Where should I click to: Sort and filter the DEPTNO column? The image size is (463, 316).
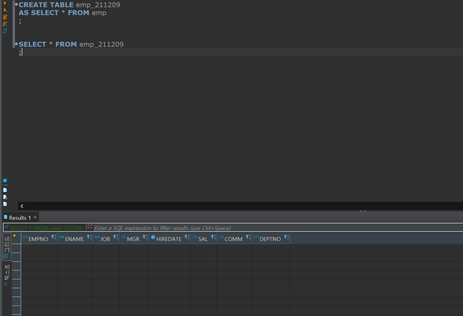click(x=286, y=237)
